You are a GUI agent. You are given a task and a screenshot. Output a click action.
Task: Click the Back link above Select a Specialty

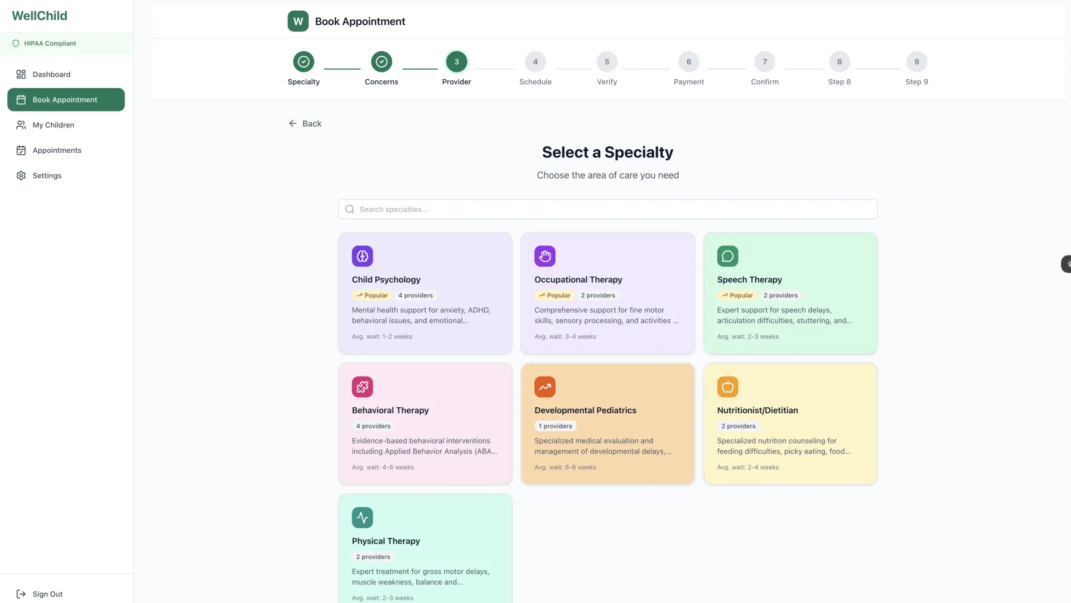coord(305,123)
